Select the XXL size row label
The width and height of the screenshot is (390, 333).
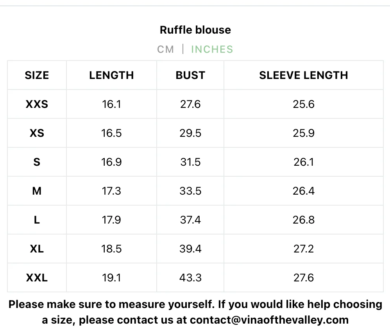pyautogui.click(x=37, y=278)
